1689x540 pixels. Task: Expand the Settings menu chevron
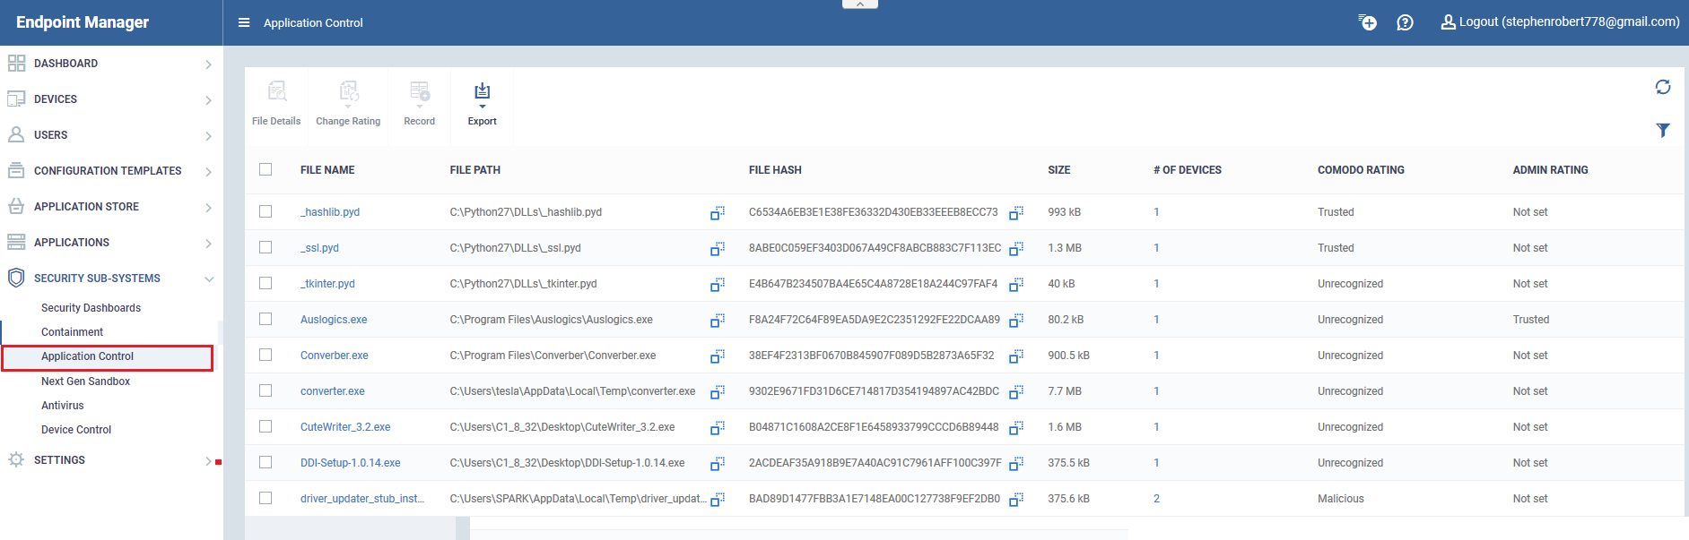coord(208,461)
